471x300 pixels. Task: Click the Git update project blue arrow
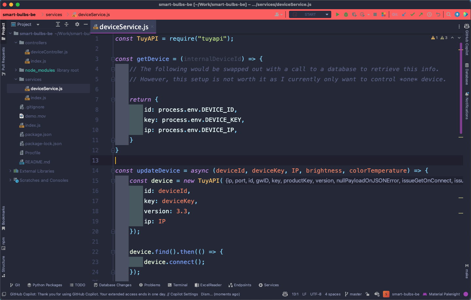click(404, 14)
